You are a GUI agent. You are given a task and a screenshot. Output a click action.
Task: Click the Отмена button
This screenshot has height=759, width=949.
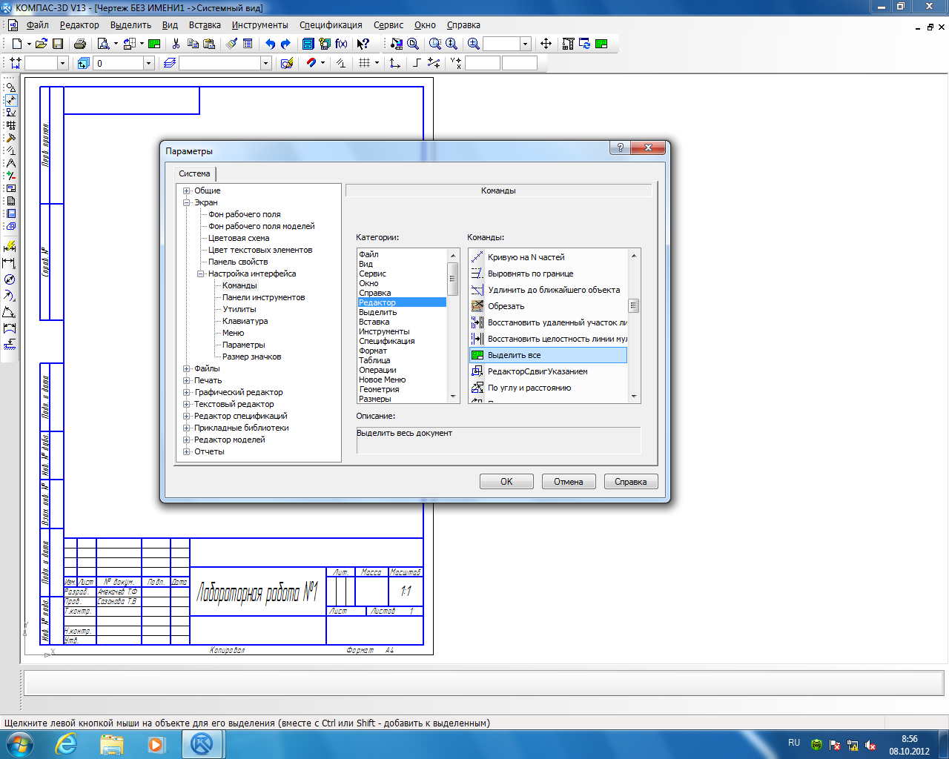pos(569,482)
